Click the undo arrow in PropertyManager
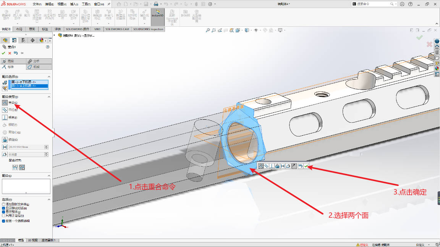The height and width of the screenshot is (247, 440). 16,53
